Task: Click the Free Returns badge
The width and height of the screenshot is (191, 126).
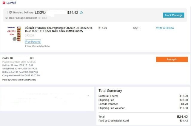Action: (33, 42)
